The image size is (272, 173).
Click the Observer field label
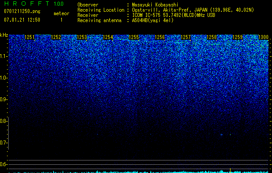coord(88,5)
